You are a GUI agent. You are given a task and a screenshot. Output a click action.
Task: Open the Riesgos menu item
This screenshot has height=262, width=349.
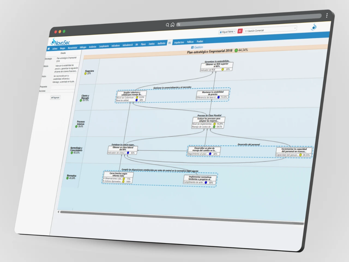63,48
